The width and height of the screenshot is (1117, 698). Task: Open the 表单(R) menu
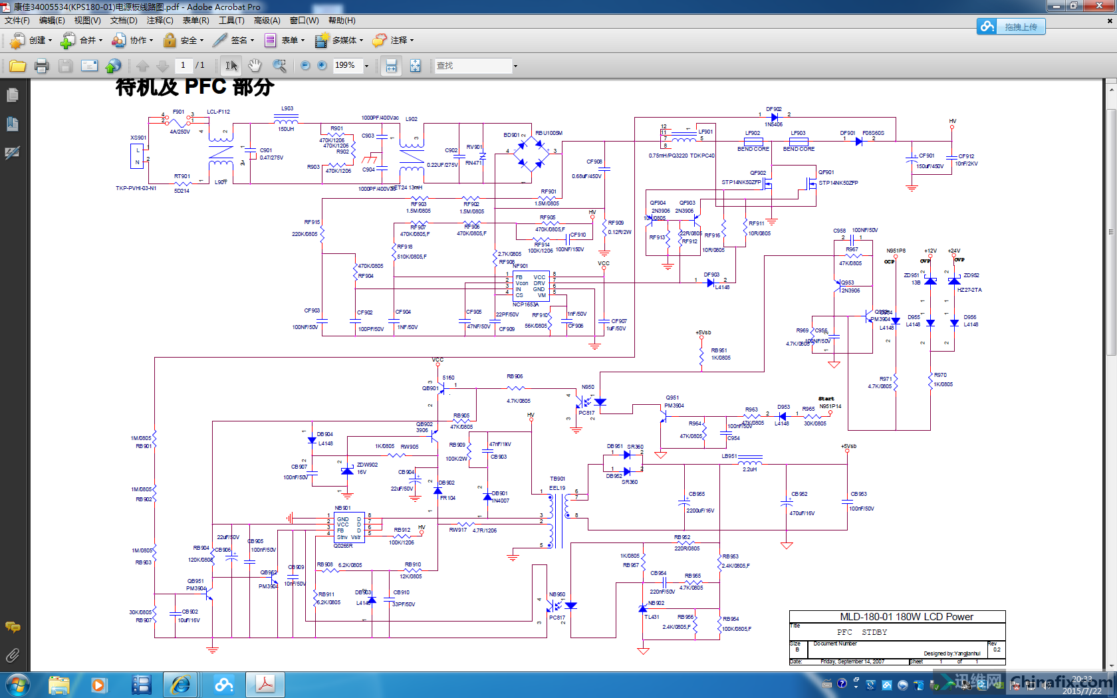tap(195, 21)
